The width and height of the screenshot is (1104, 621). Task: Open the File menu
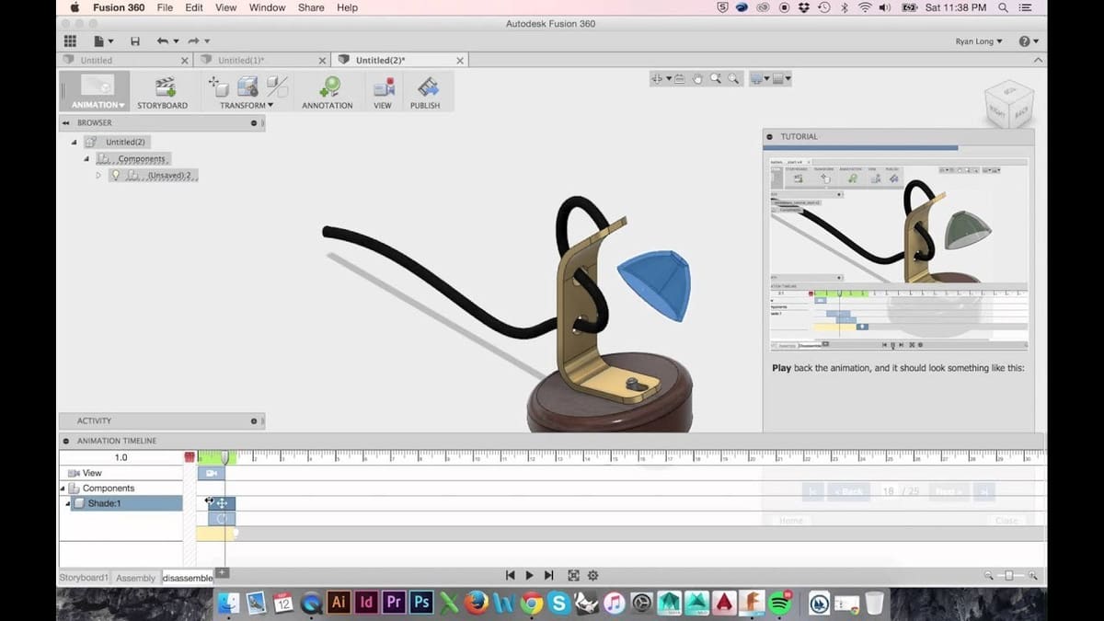coord(165,7)
